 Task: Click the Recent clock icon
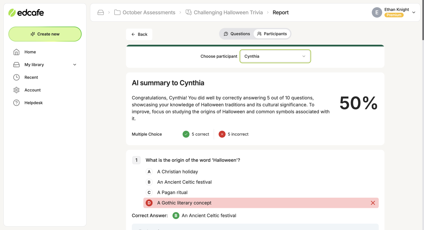(17, 77)
